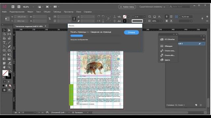Viewport: 211px width, 118px height.
Task: Select the Pencil tool
Action: pyautogui.click(x=9, y=47)
